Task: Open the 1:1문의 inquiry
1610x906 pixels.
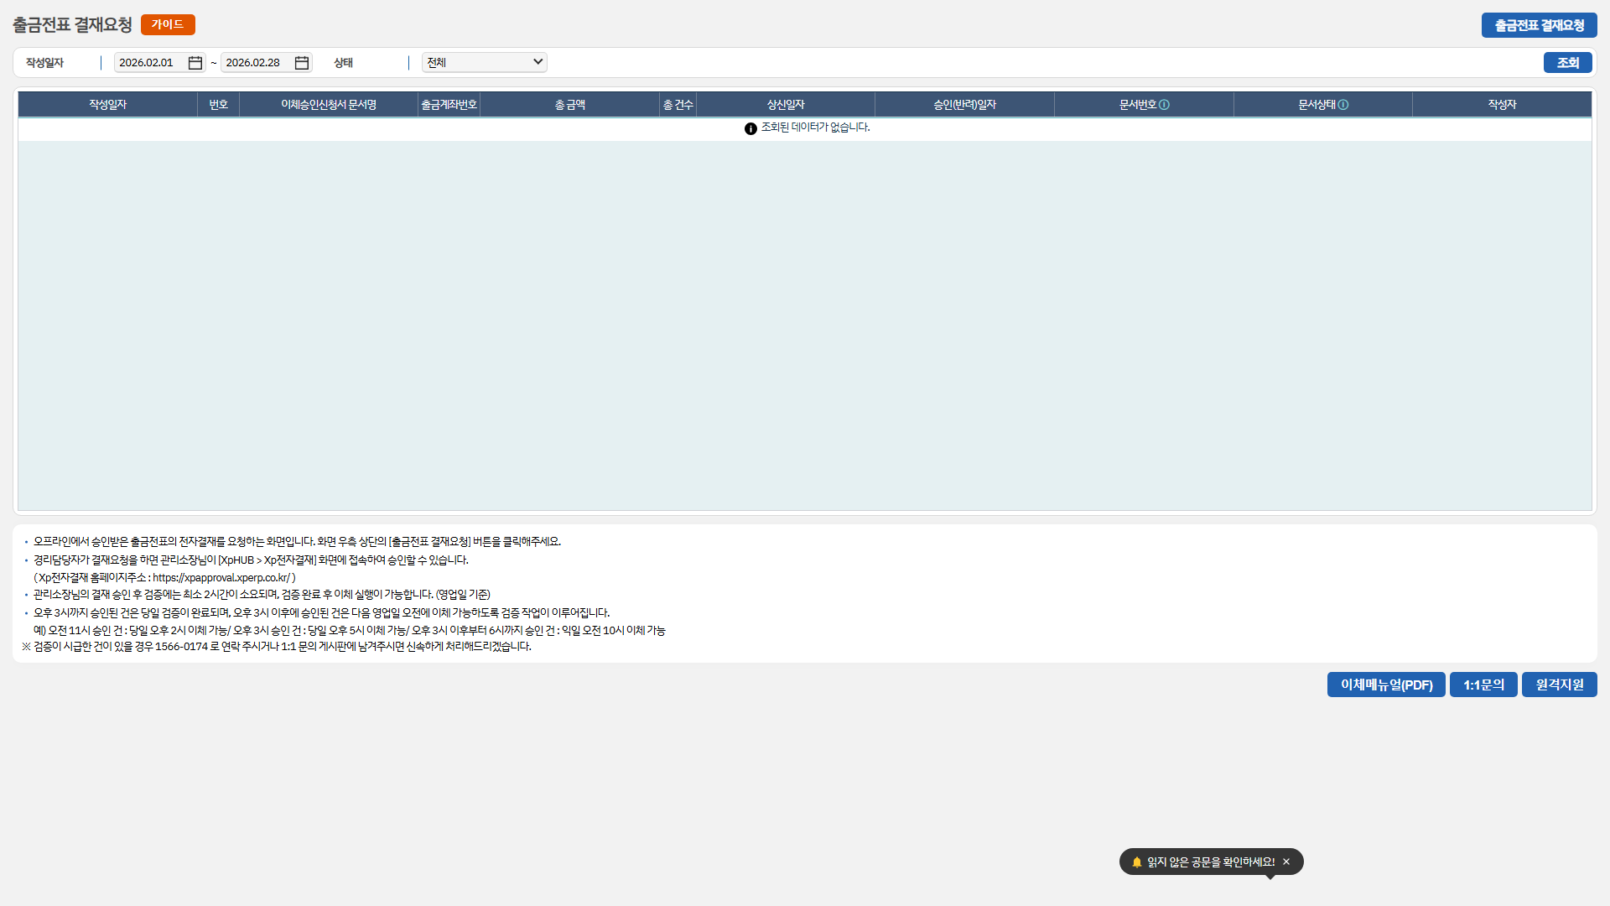Action: pyautogui.click(x=1483, y=685)
